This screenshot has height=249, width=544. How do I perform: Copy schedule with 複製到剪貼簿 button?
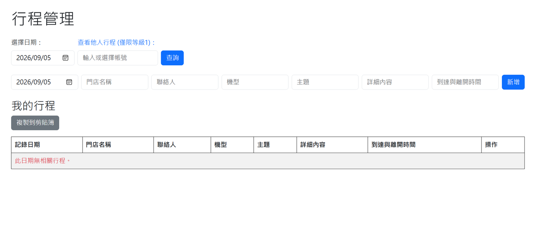(35, 123)
